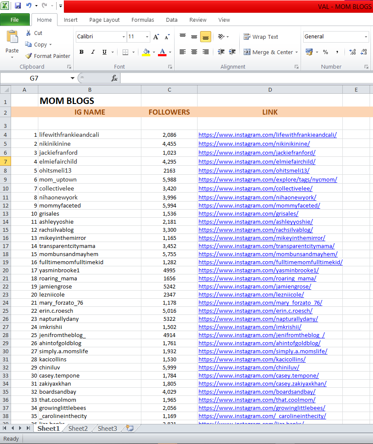Screen dimensions: 373x444
Task: Open Font Color dropdown arrow
Action: click(x=170, y=52)
